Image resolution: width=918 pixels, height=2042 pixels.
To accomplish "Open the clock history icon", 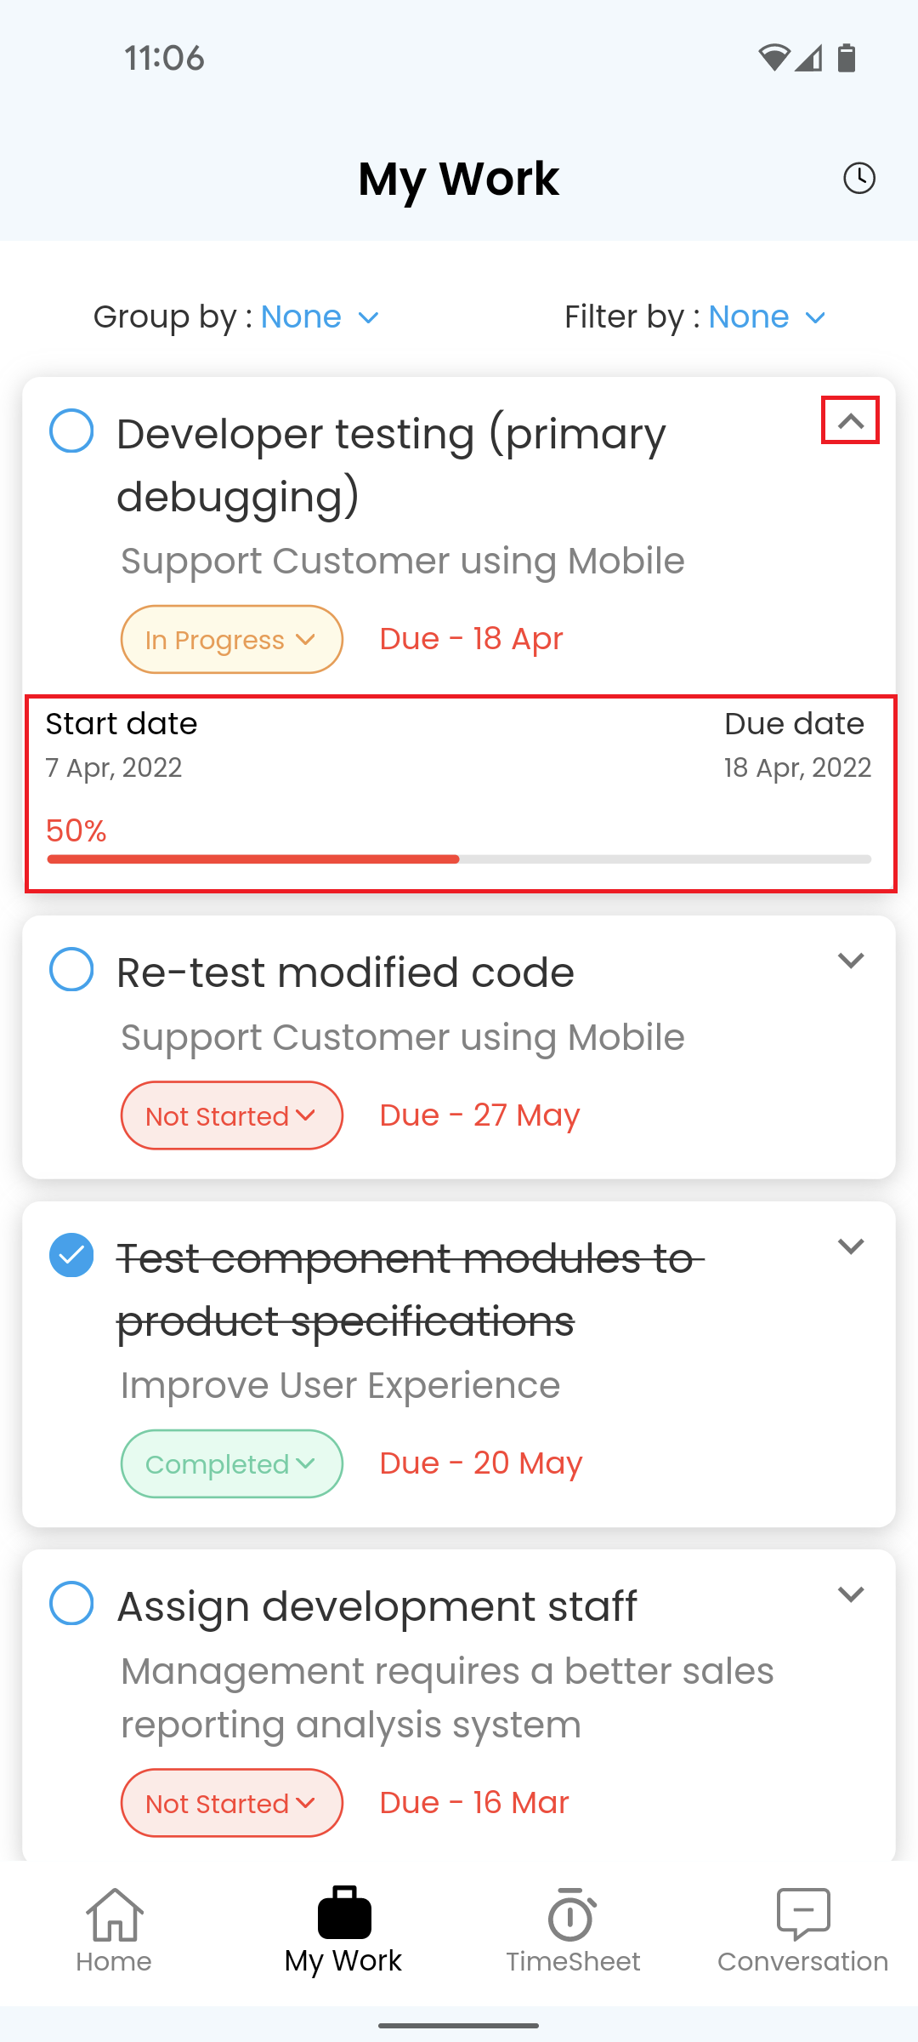I will coord(859,179).
